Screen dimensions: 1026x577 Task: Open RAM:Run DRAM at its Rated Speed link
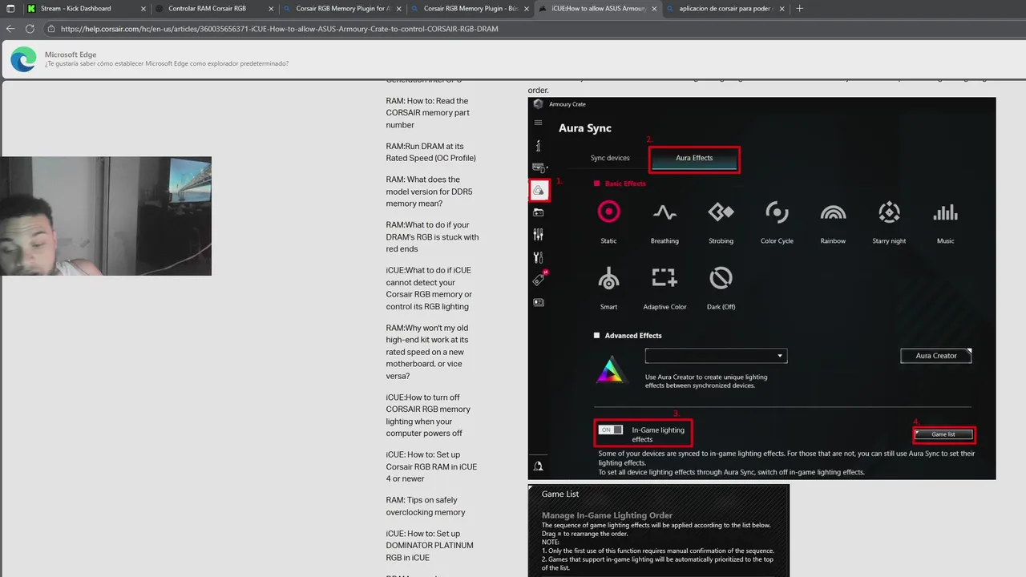[x=430, y=152]
